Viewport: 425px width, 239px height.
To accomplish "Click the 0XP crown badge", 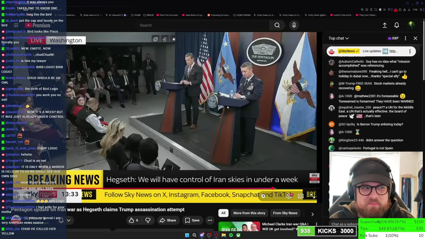I will pyautogui.click(x=393, y=38).
